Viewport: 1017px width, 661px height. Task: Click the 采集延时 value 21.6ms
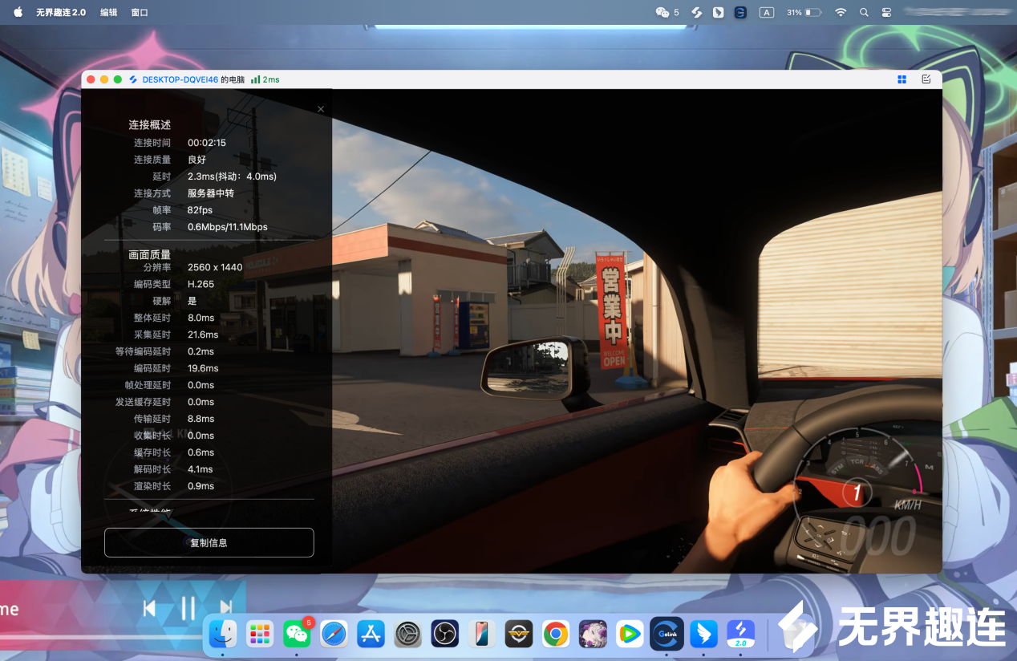pos(203,335)
